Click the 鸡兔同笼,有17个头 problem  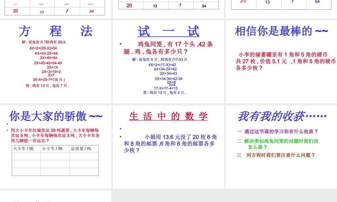[x=168, y=48]
